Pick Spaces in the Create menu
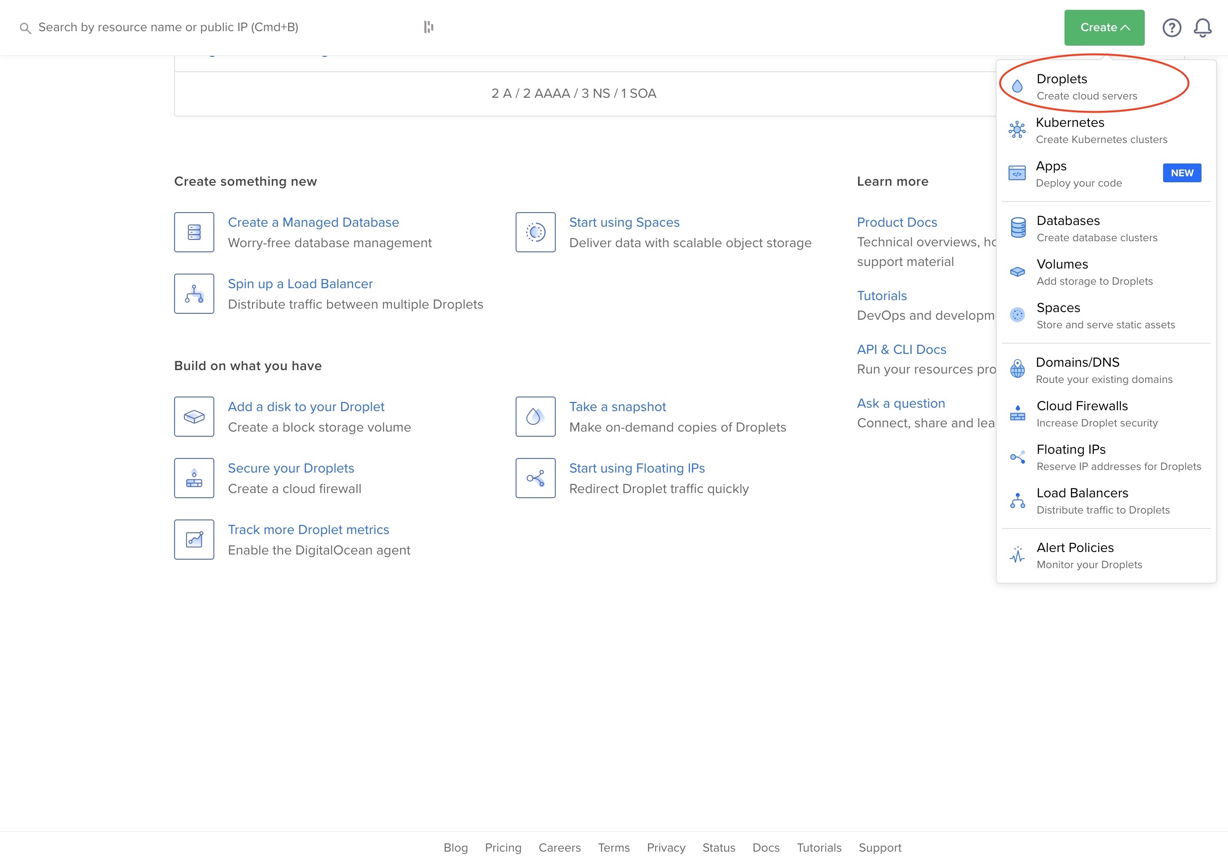 (x=1105, y=315)
